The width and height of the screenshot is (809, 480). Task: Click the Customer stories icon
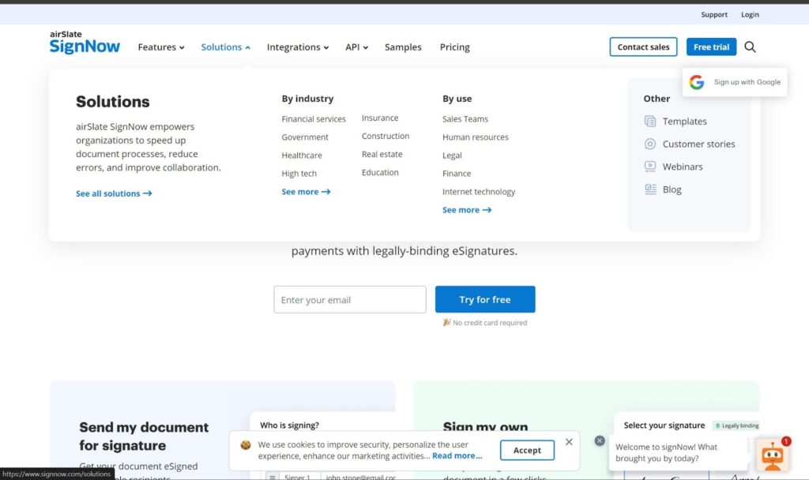click(x=650, y=144)
